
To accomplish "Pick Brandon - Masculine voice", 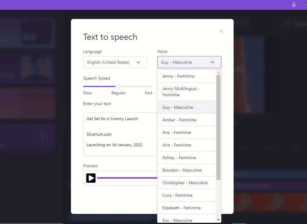I will 187,170.
